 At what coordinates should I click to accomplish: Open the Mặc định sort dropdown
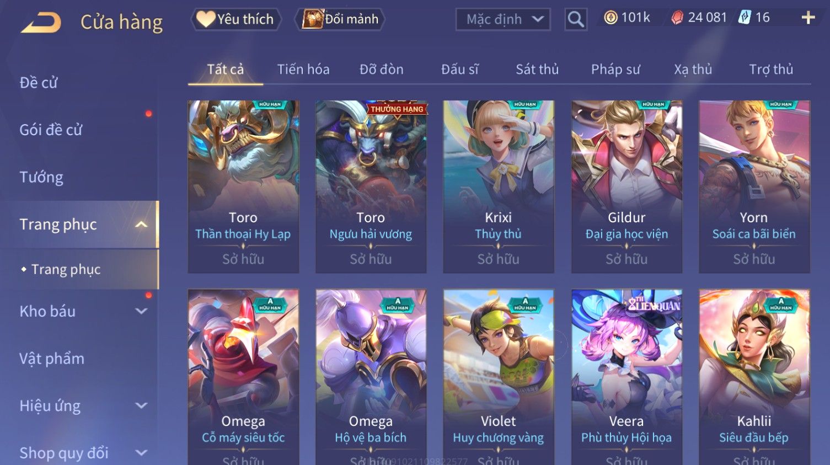click(503, 20)
